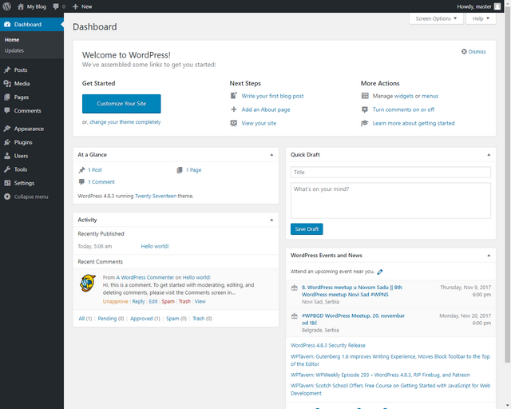Image resolution: width=511 pixels, height=409 pixels.
Task: Collapse the Quick Draft panel
Action: [489, 155]
